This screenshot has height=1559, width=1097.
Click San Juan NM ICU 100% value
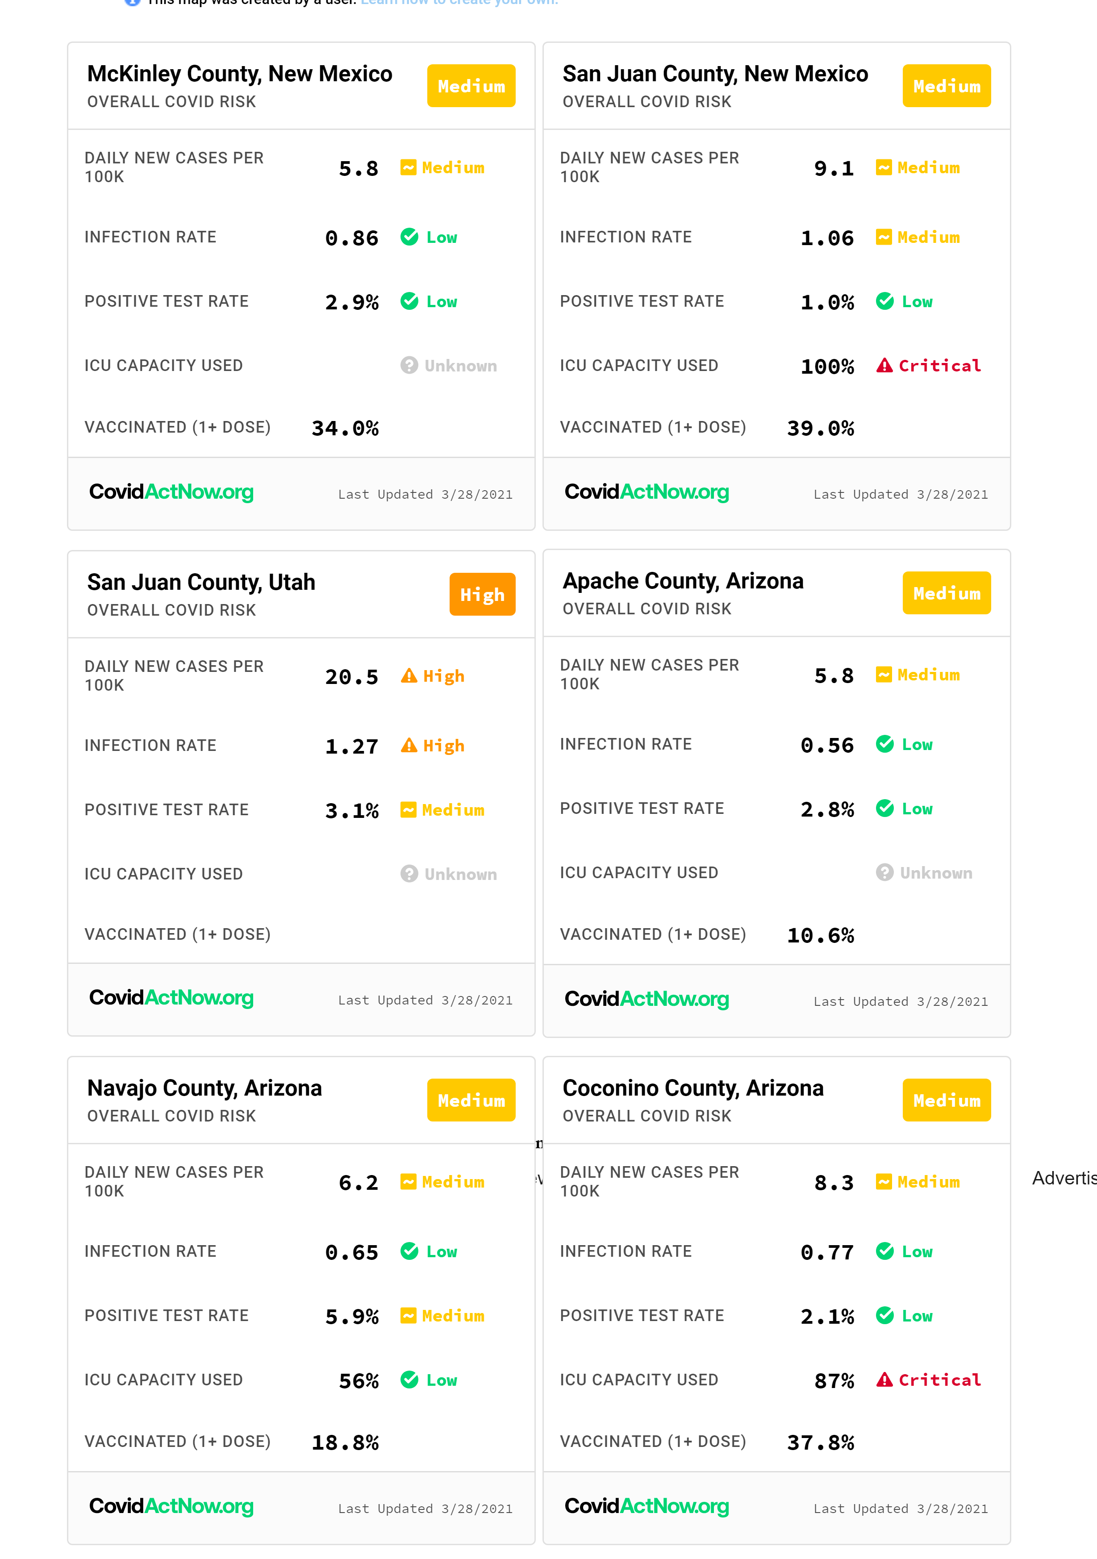[x=826, y=367]
